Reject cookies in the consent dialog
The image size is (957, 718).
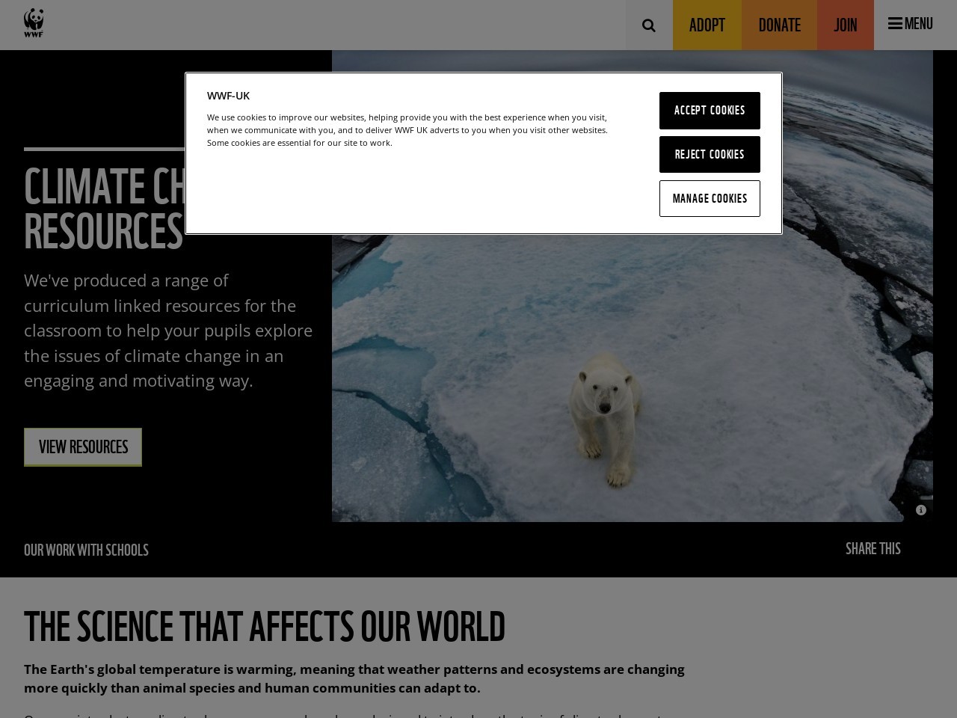[x=710, y=155]
